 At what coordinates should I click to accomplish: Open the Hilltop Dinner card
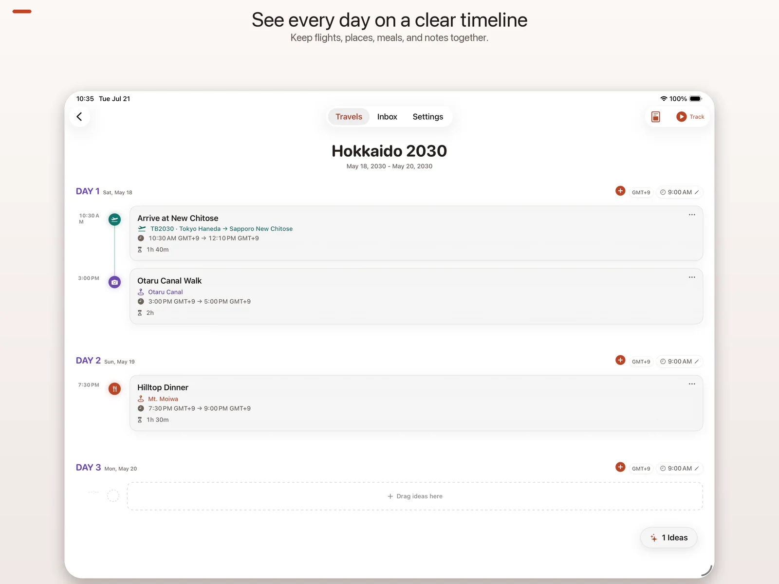(x=416, y=403)
